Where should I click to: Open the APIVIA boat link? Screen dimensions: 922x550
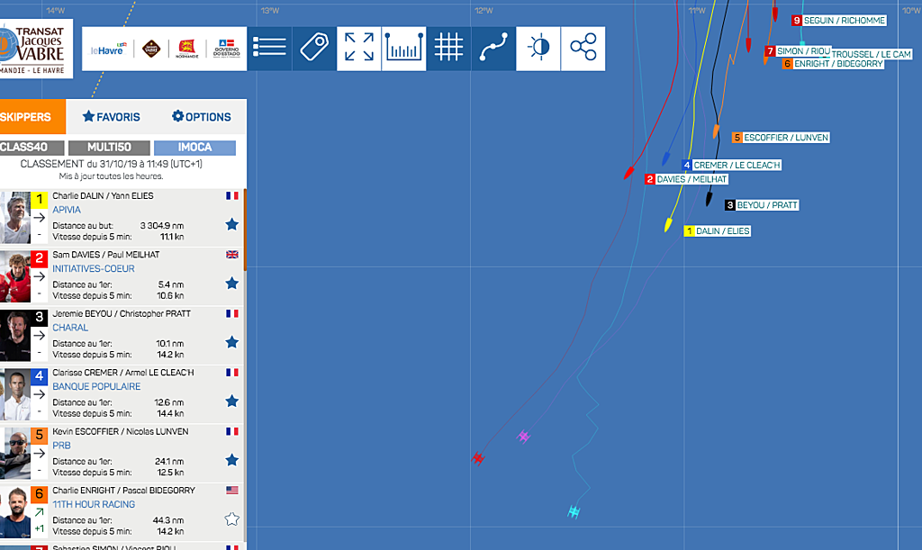point(67,210)
